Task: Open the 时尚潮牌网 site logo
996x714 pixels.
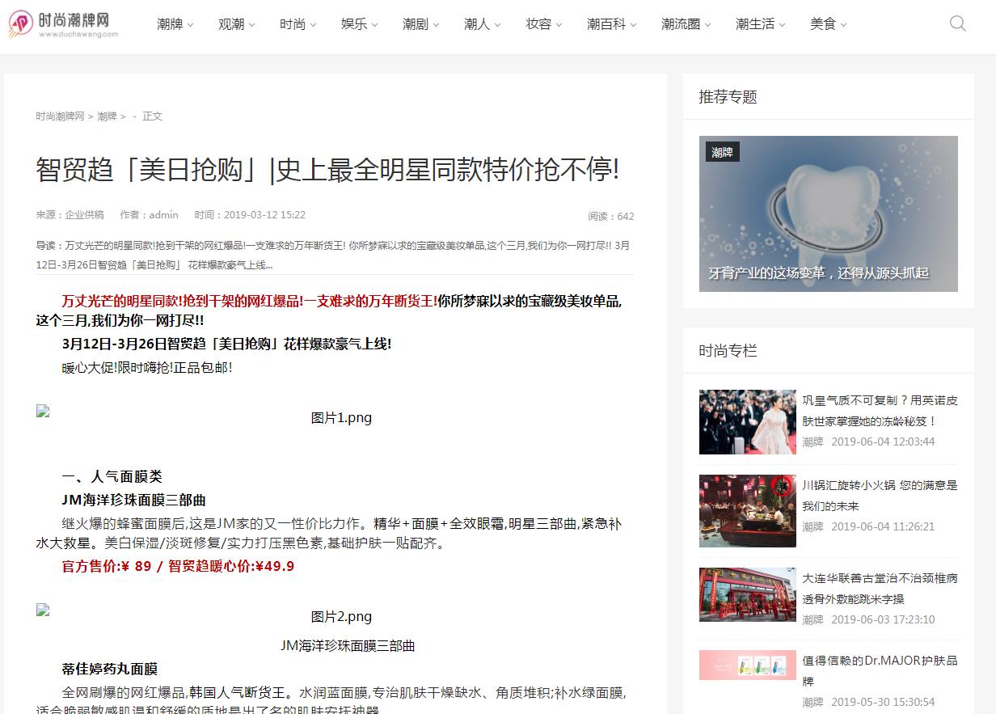Action: (x=65, y=23)
